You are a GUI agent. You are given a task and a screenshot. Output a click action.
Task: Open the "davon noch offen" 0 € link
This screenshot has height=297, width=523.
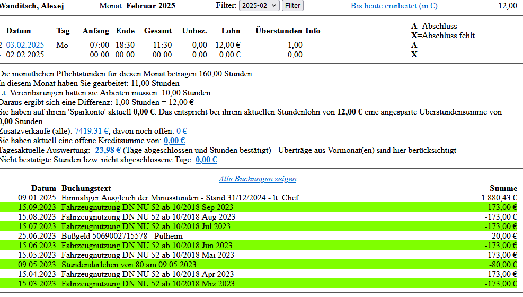(182, 131)
